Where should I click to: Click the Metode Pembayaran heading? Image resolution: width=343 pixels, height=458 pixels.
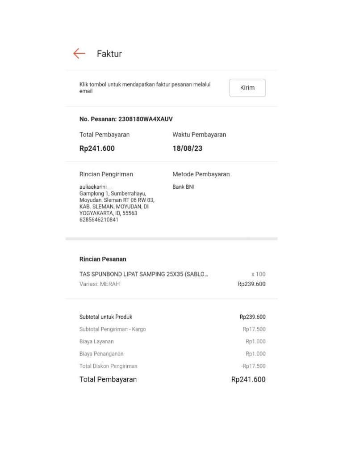[201, 174]
